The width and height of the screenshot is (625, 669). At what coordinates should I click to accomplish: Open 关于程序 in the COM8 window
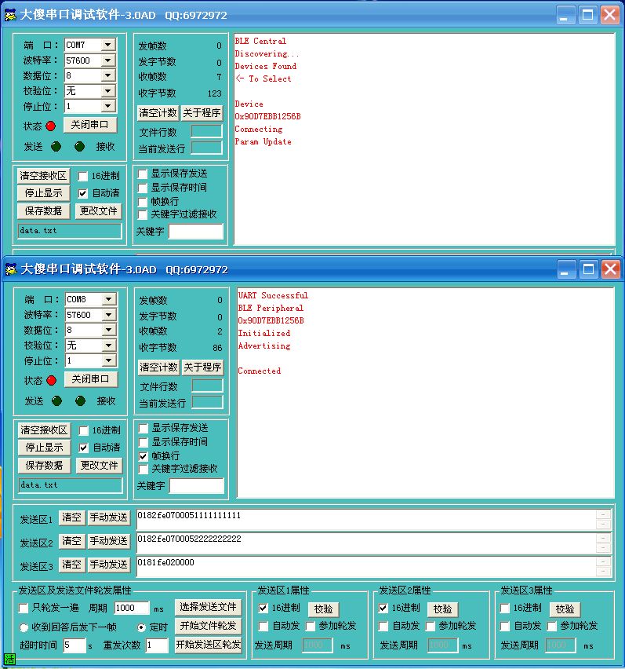(x=202, y=367)
